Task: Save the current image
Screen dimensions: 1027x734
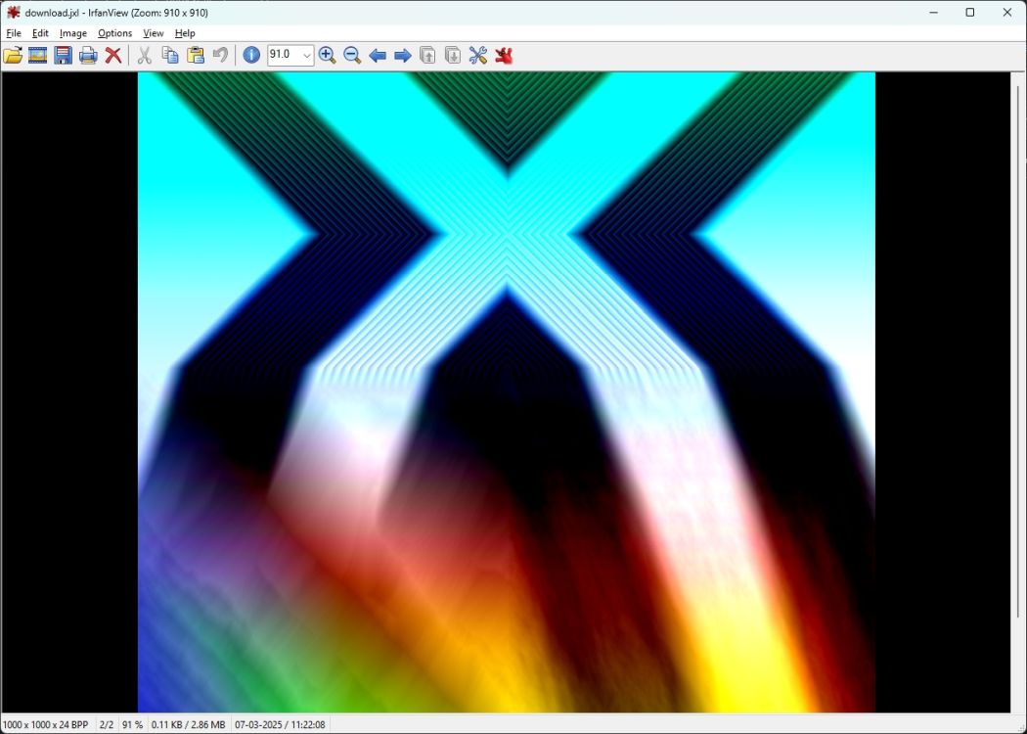Action: click(61, 56)
